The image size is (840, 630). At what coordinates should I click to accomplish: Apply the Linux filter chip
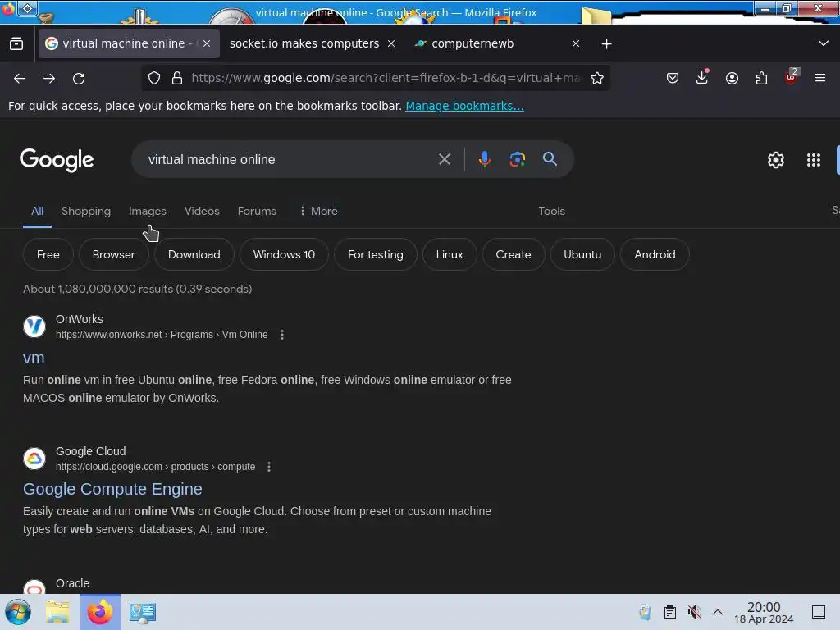450,254
